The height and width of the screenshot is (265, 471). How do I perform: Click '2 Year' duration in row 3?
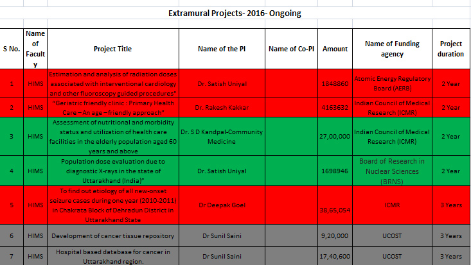point(450,136)
